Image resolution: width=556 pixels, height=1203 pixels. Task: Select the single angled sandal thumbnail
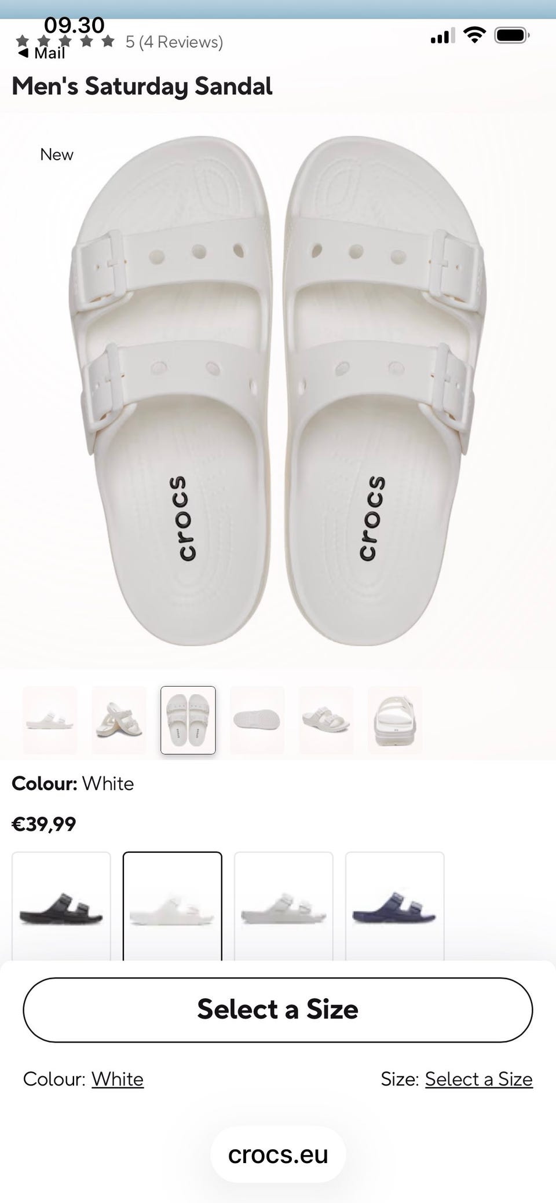click(326, 720)
